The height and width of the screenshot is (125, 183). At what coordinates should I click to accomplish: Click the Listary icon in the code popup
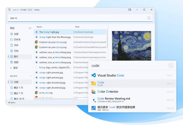tap(171, 65)
